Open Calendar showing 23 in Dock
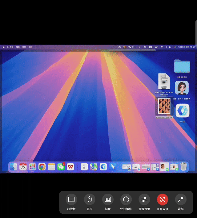 point(23,166)
